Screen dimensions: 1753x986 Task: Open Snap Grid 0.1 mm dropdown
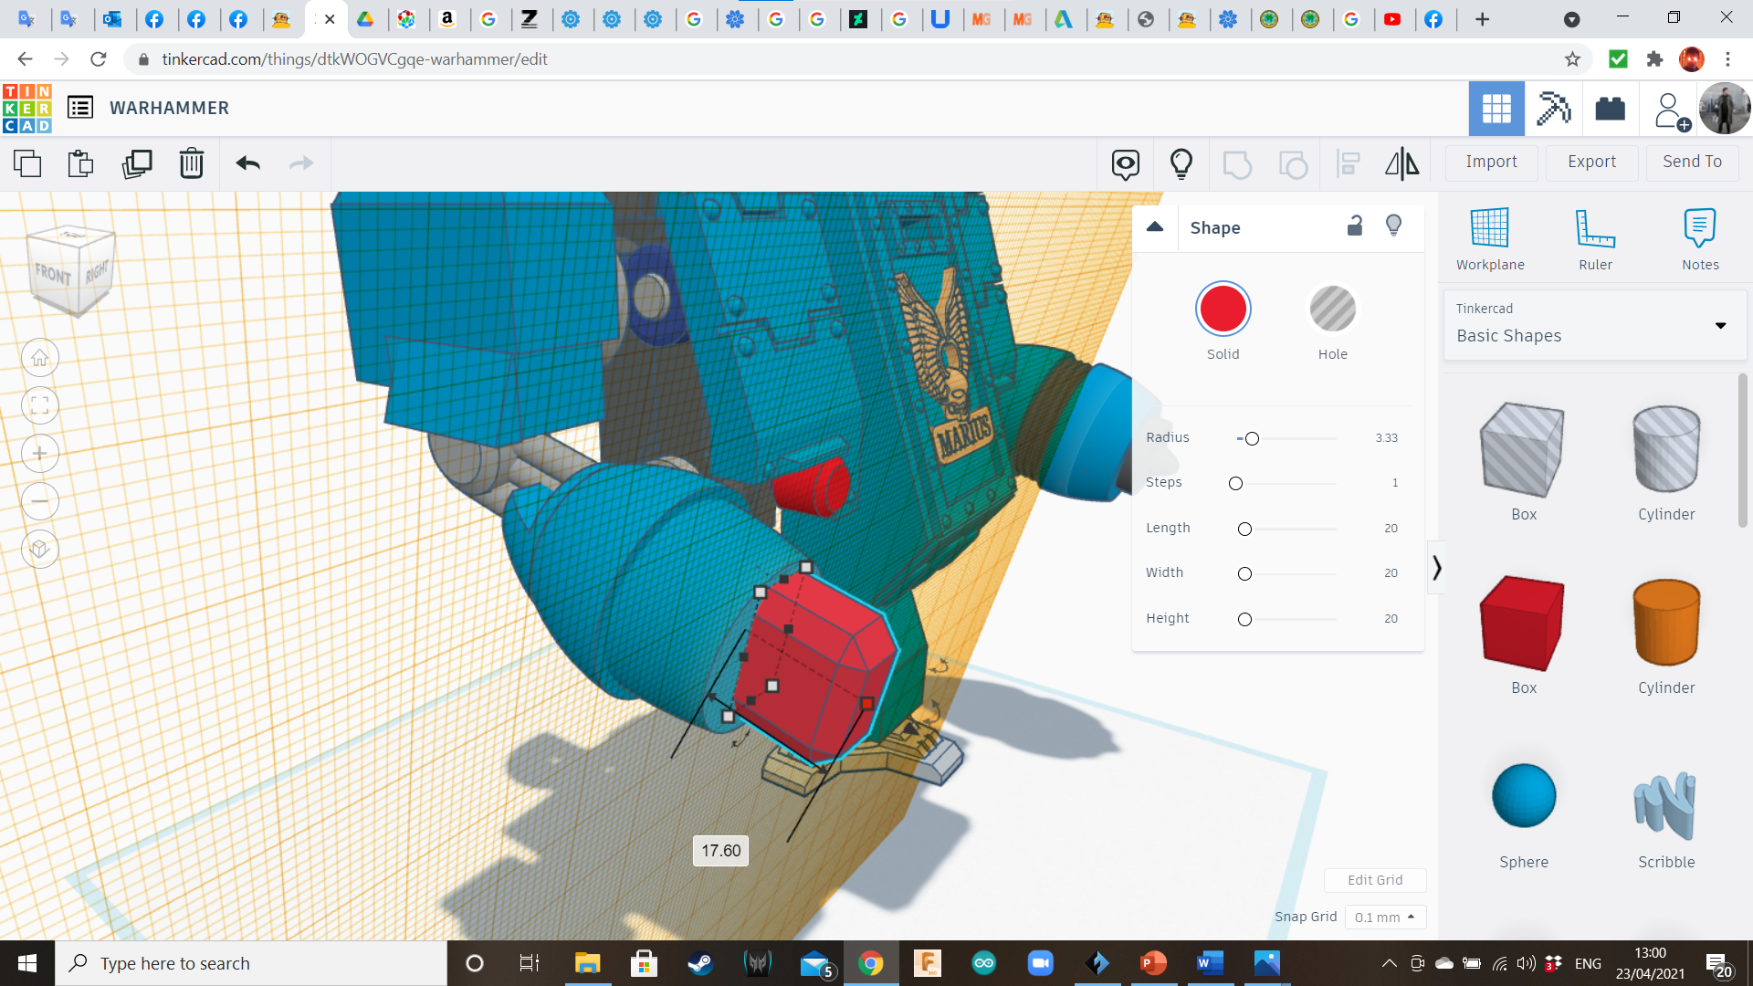pyautogui.click(x=1384, y=917)
